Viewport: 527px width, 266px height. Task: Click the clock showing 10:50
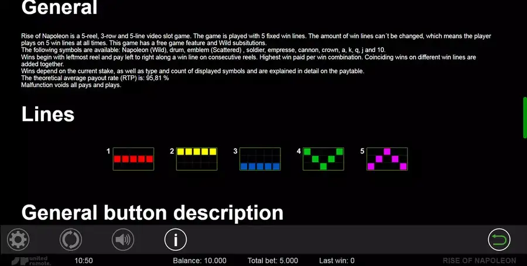(x=84, y=261)
